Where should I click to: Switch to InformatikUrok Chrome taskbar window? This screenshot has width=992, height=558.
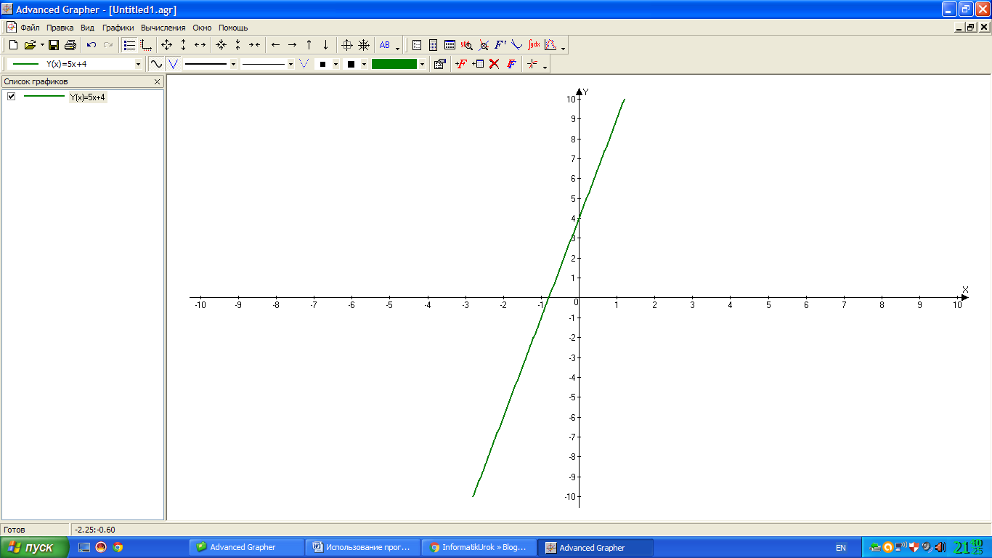click(x=479, y=547)
